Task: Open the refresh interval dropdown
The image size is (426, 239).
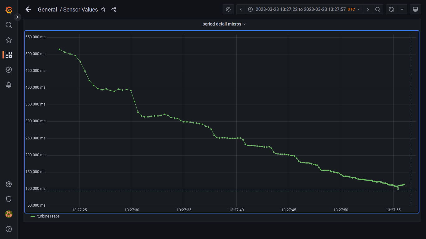Action: [x=402, y=9]
